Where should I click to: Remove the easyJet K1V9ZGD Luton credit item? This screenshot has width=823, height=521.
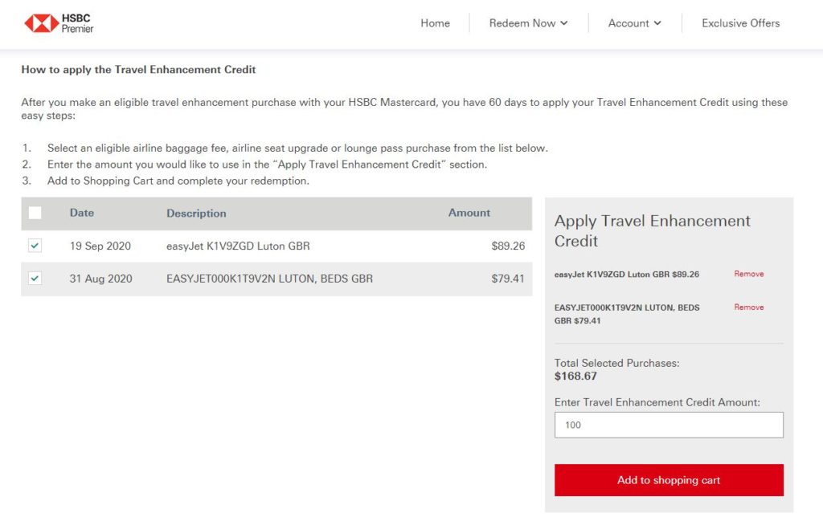pyautogui.click(x=748, y=274)
